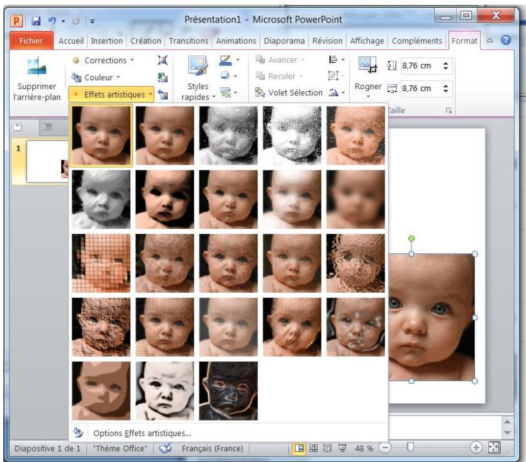Click the Compress Pictures icon
Image resolution: width=526 pixels, height=462 pixels.
tap(163, 60)
